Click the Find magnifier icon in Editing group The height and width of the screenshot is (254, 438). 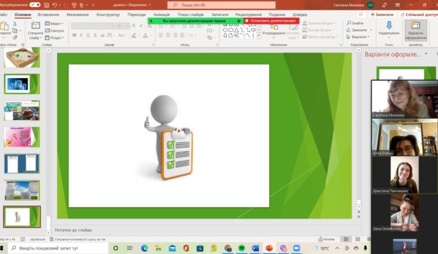pyautogui.click(x=348, y=23)
